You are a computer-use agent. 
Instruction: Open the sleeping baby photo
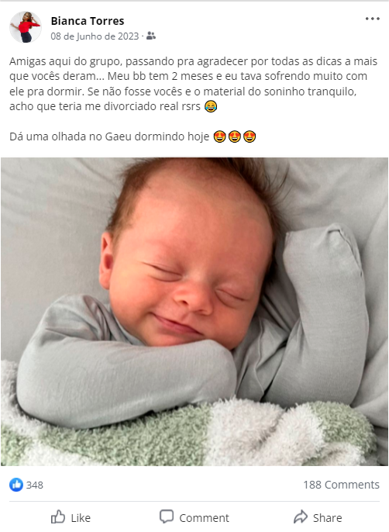[x=194, y=312]
